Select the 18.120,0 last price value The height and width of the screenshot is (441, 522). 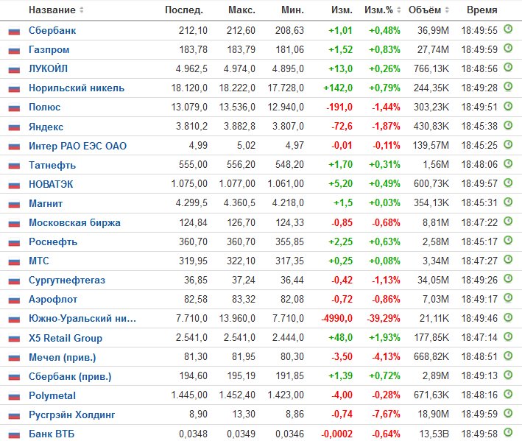[x=189, y=88]
